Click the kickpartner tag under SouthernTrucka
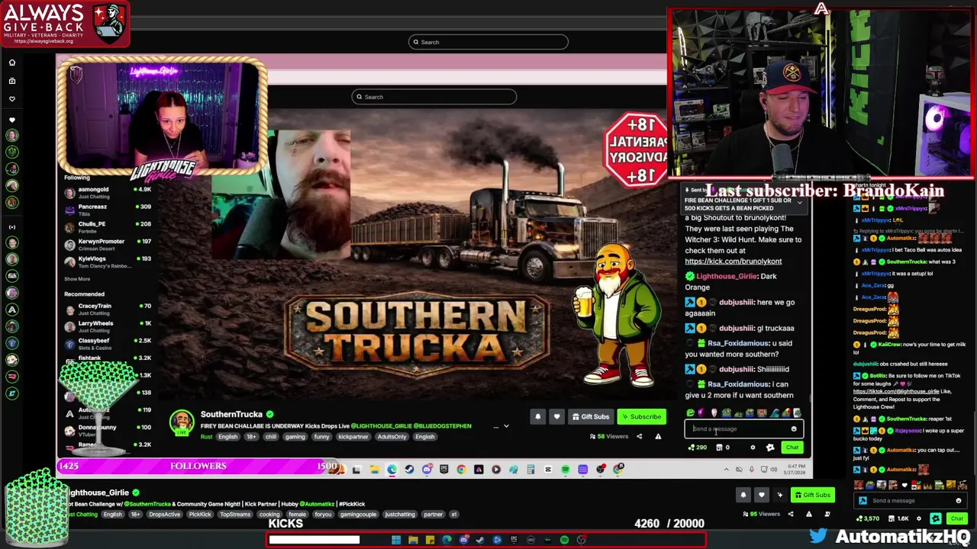This screenshot has width=977, height=549. click(x=353, y=437)
